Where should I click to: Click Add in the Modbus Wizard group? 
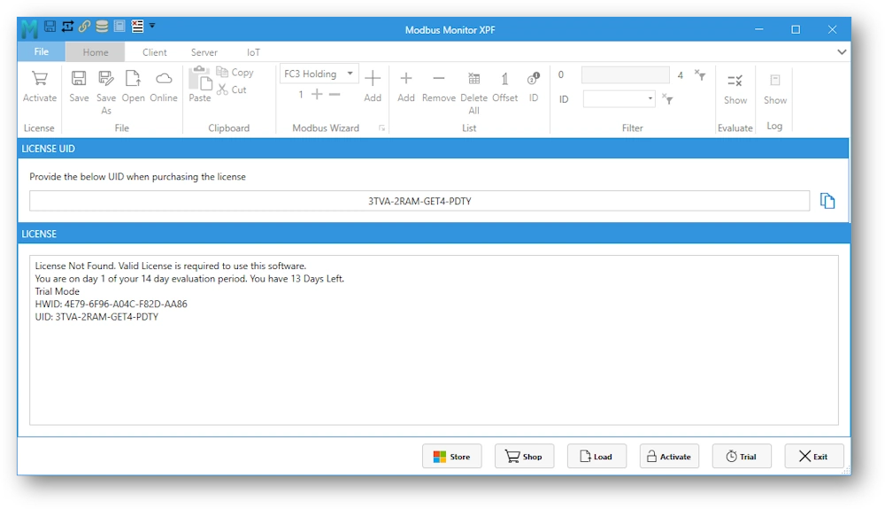[x=373, y=87]
